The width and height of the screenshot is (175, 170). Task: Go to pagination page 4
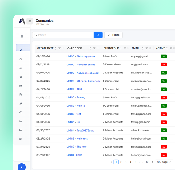[130, 162]
